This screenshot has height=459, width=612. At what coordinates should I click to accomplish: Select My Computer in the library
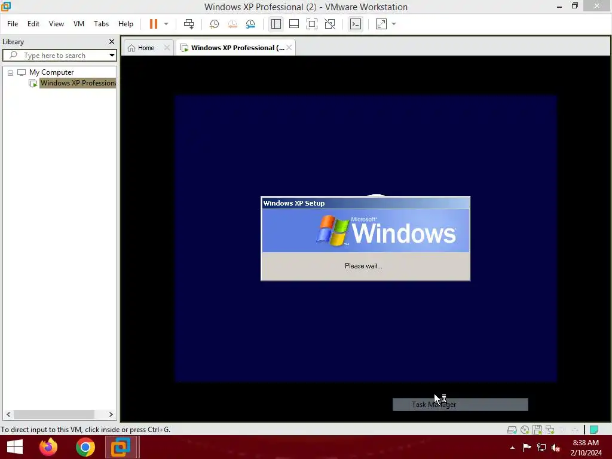[51, 72]
